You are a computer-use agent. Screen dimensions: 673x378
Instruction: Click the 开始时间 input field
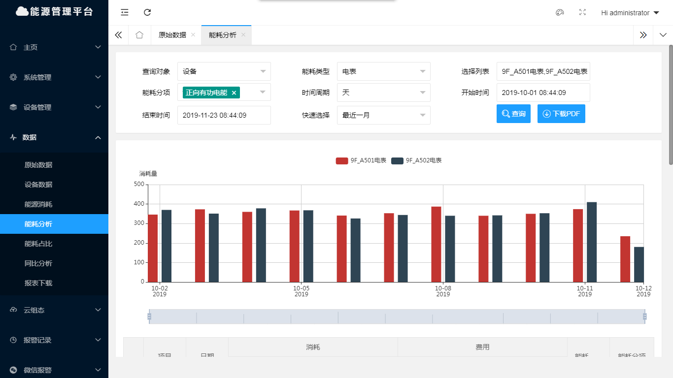pyautogui.click(x=543, y=93)
